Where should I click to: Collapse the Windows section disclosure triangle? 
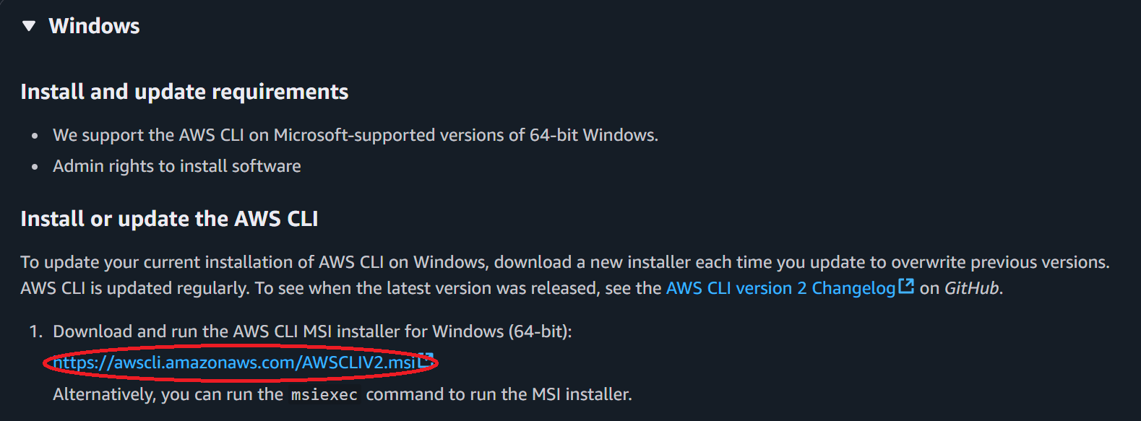[29, 27]
